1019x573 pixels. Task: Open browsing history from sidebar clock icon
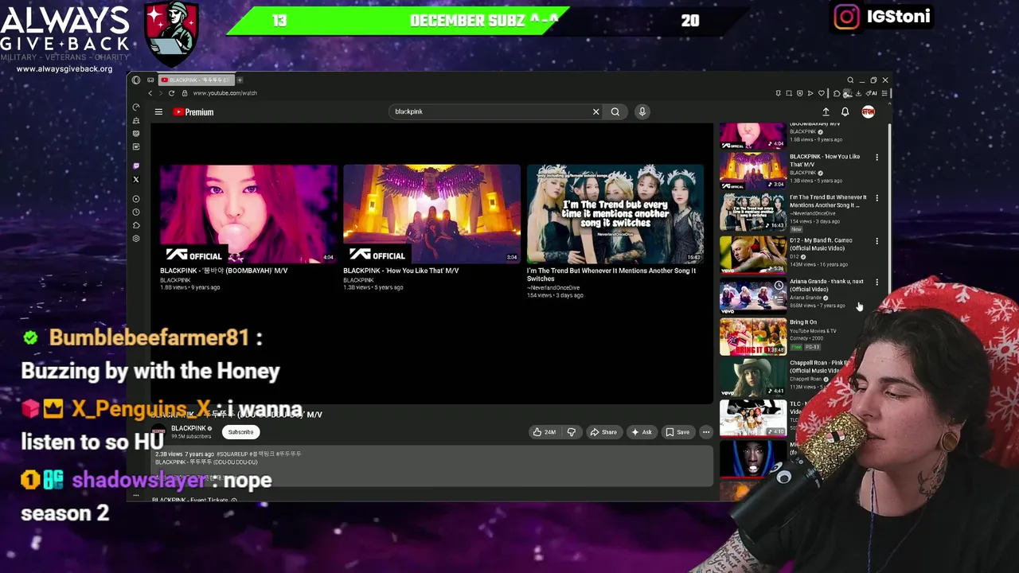[136, 212]
